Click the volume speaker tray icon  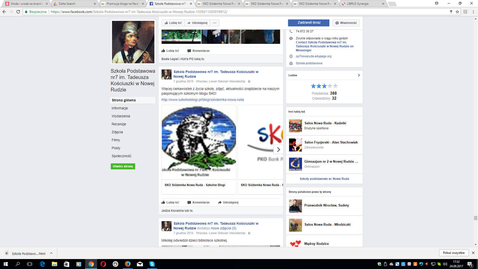tap(445, 264)
